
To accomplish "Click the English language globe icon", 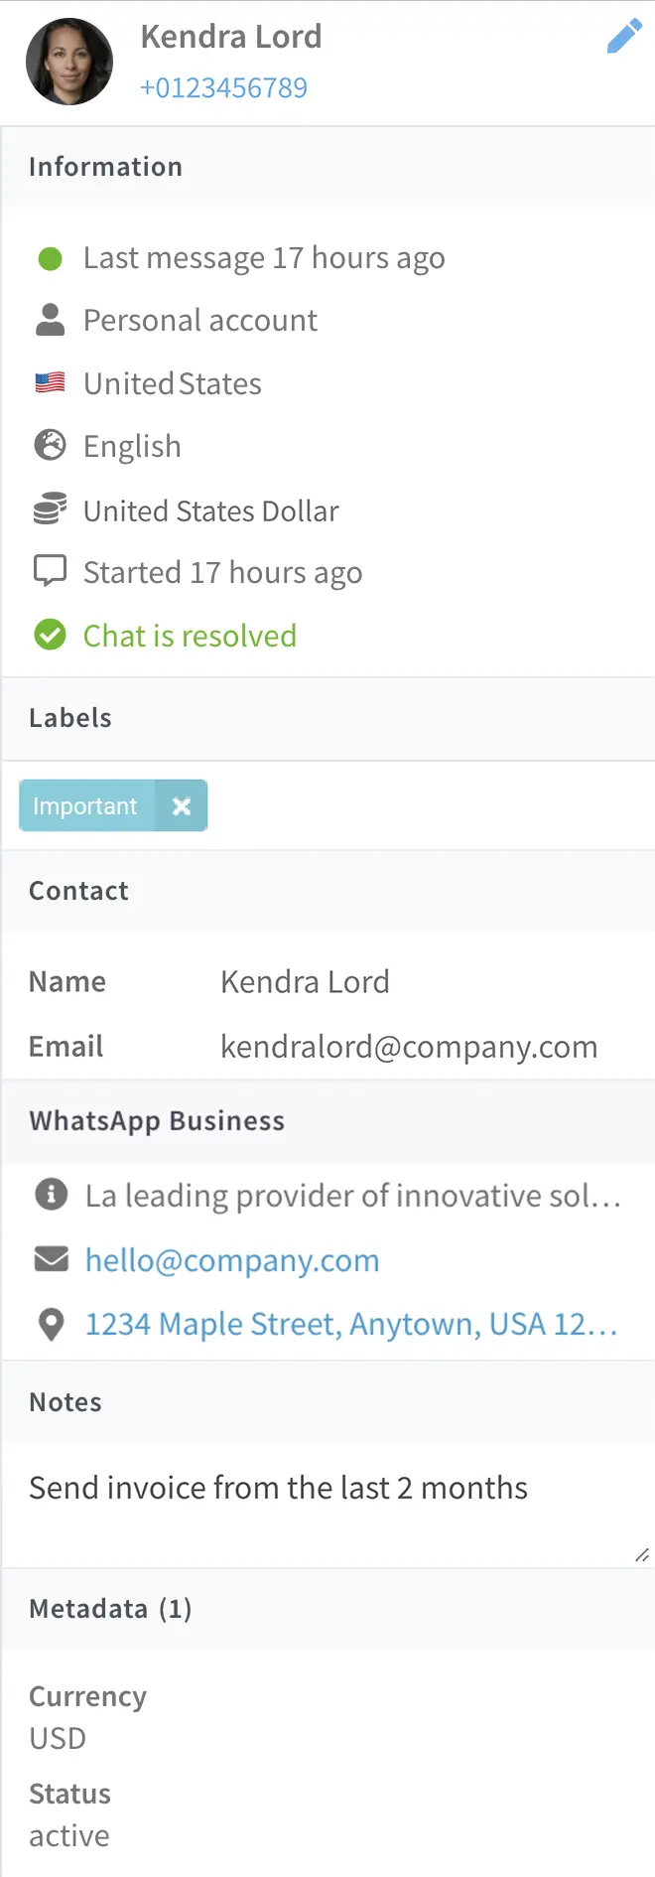I will (x=50, y=445).
